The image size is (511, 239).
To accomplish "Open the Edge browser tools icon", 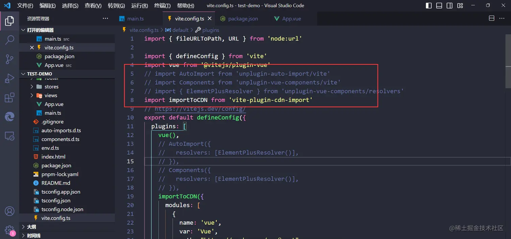I will click(x=9, y=117).
